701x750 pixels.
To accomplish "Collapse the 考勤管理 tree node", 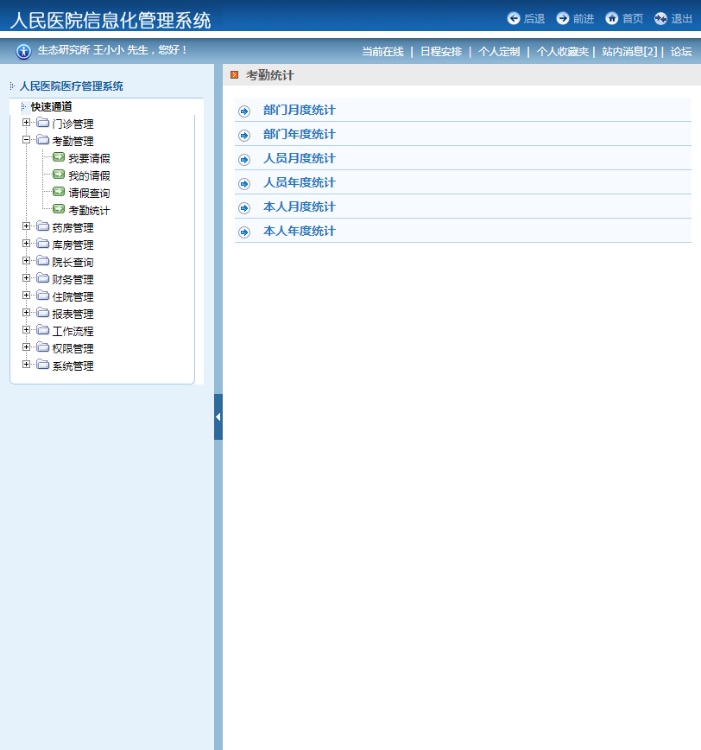I will point(27,140).
